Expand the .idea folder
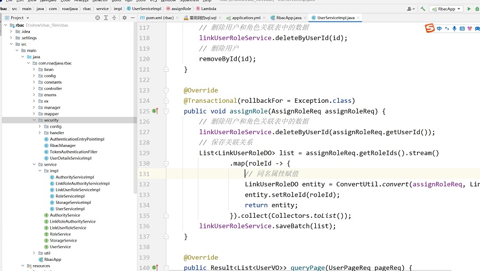 point(11,31)
